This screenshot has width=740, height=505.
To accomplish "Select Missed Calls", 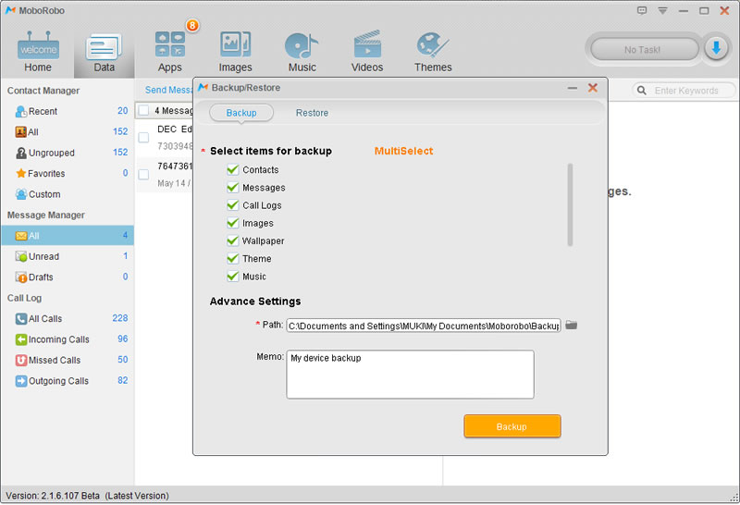I will pos(68,360).
